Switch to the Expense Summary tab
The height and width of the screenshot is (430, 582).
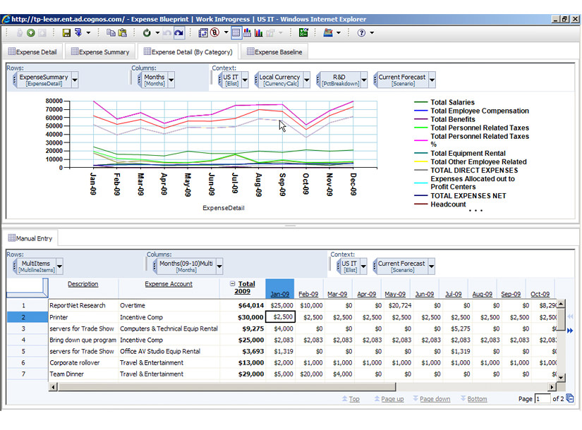coord(100,52)
